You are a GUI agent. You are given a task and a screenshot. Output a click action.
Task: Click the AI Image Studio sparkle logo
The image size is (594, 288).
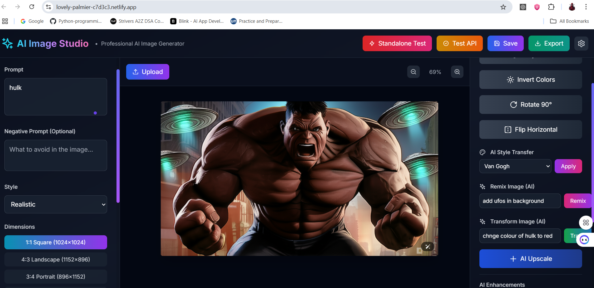coord(7,43)
